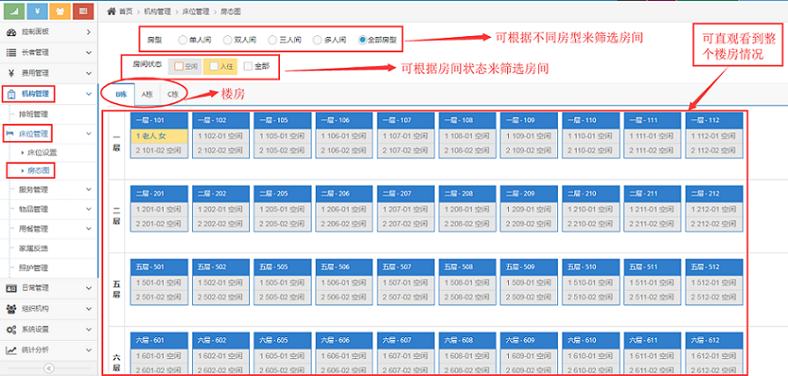Open 床位设置 in the sidebar
788x376 pixels.
[x=42, y=152]
